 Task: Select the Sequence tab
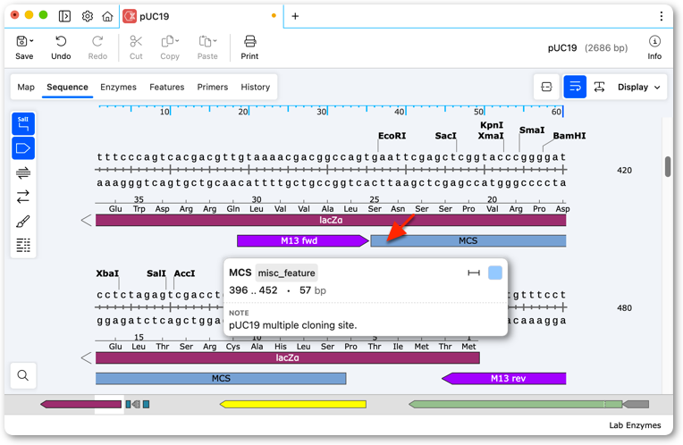click(x=68, y=87)
